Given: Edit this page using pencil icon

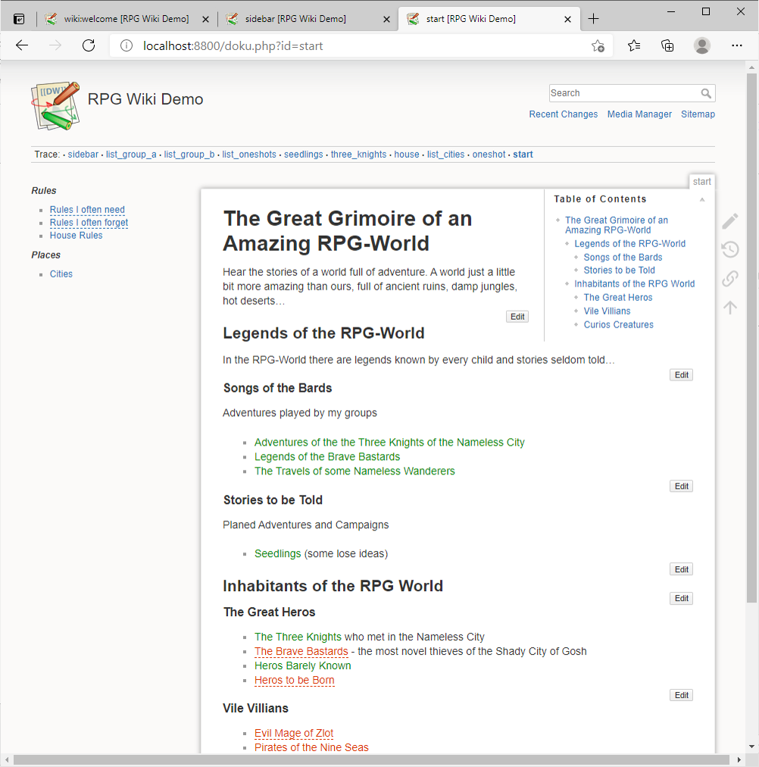Looking at the screenshot, I should point(729,221).
